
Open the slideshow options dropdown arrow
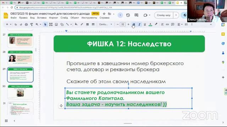pos(176,15)
